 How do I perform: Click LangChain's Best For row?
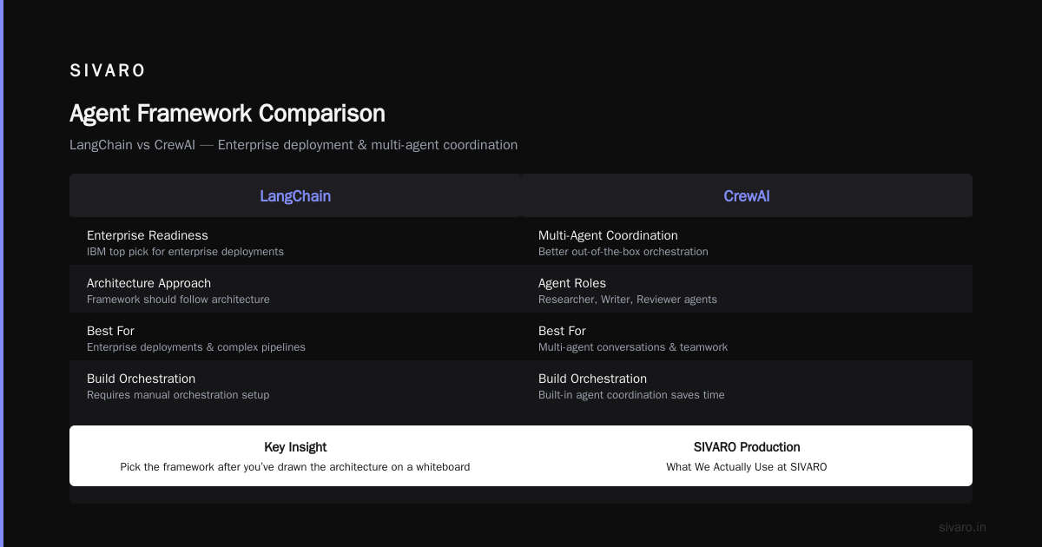point(295,337)
